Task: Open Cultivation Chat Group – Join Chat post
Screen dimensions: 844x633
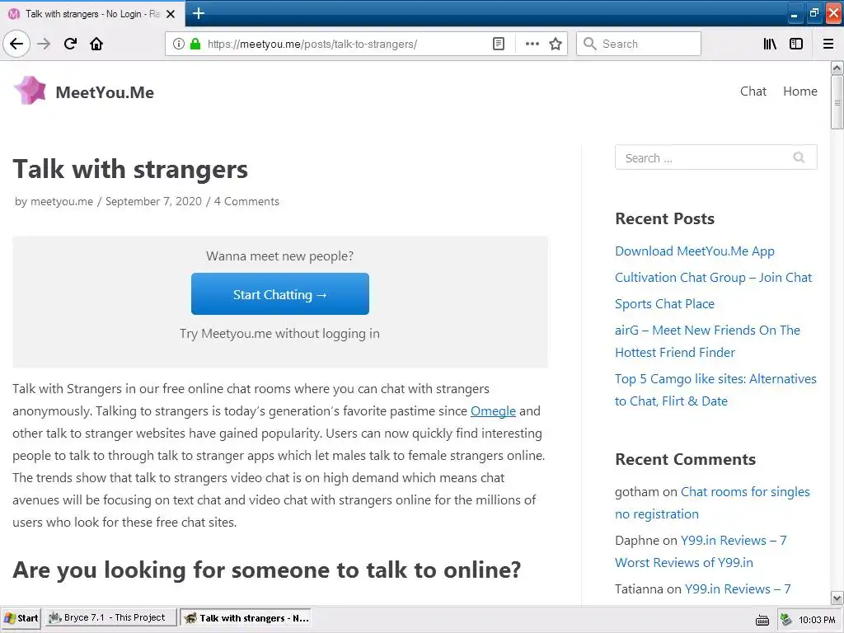Action: (713, 278)
